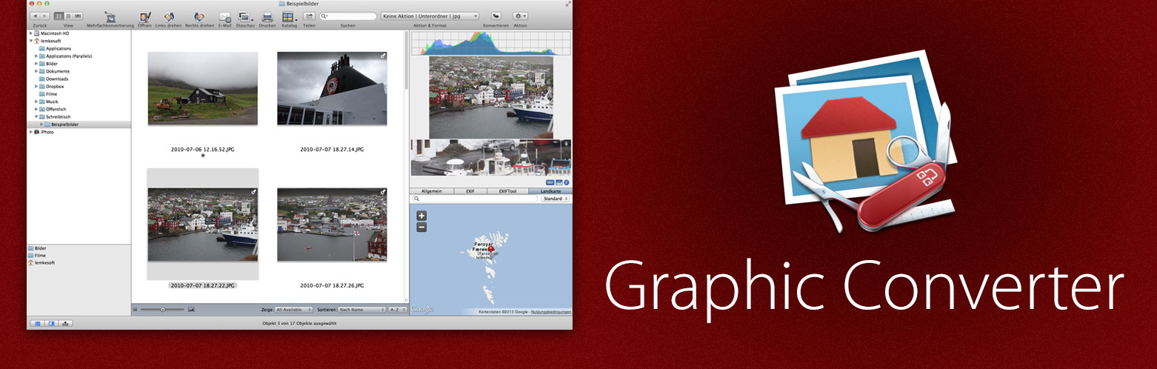
Task: Open the A..Z sort order dropdown
Action: (x=398, y=309)
